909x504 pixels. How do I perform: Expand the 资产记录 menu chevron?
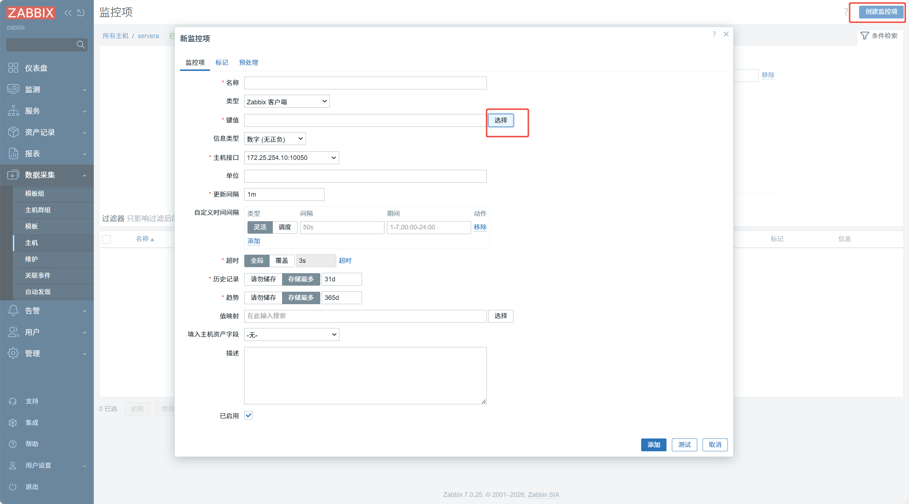pos(85,133)
